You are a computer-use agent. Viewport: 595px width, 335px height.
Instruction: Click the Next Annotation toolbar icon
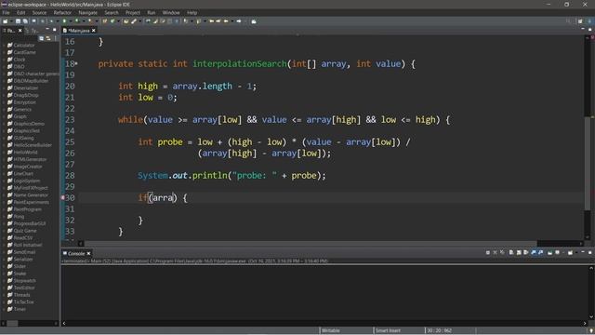[x=186, y=21]
